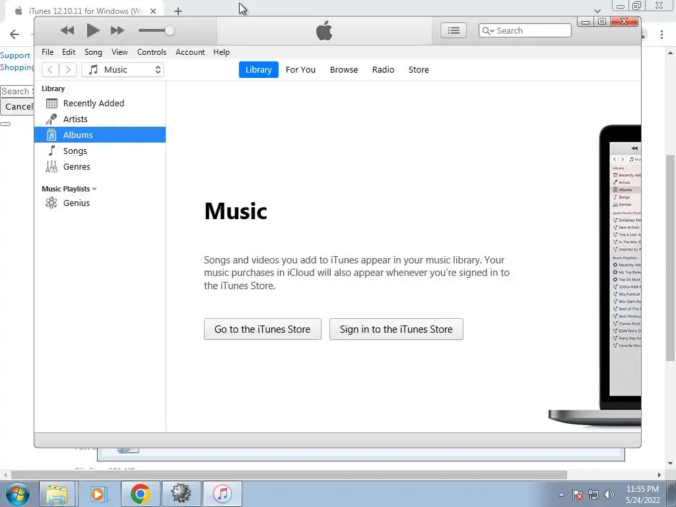Switch to the Library tab
The width and height of the screenshot is (676, 507).
coord(259,70)
